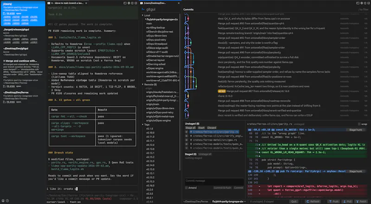Image resolution: width=371 pixels, height=204 pixels.
Task: Select commit 'Merge pull request #92'
Action: pyautogui.click(x=251, y=38)
